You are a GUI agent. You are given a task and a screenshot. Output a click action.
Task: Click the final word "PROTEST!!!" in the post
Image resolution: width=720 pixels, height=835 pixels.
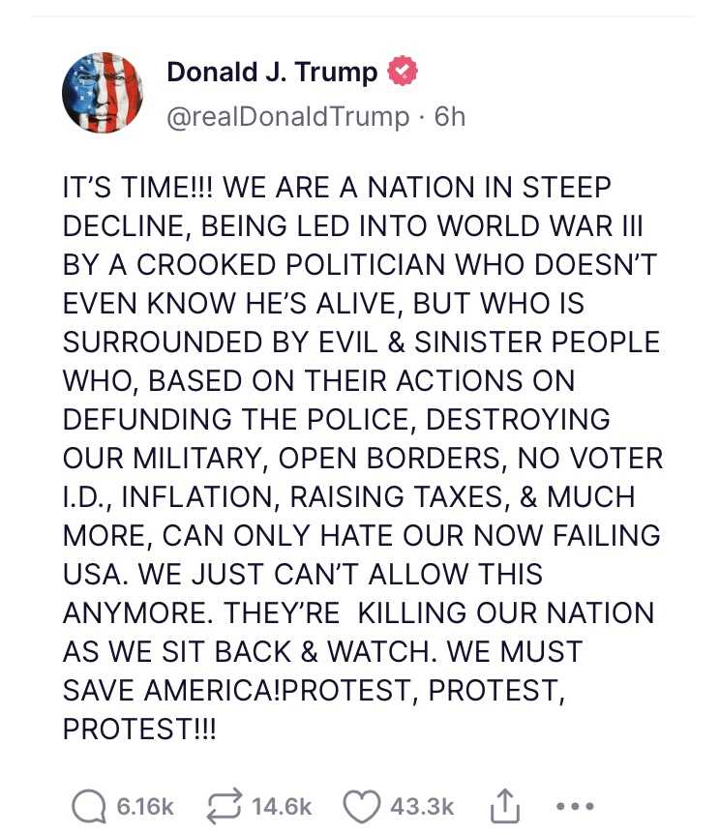click(x=140, y=729)
